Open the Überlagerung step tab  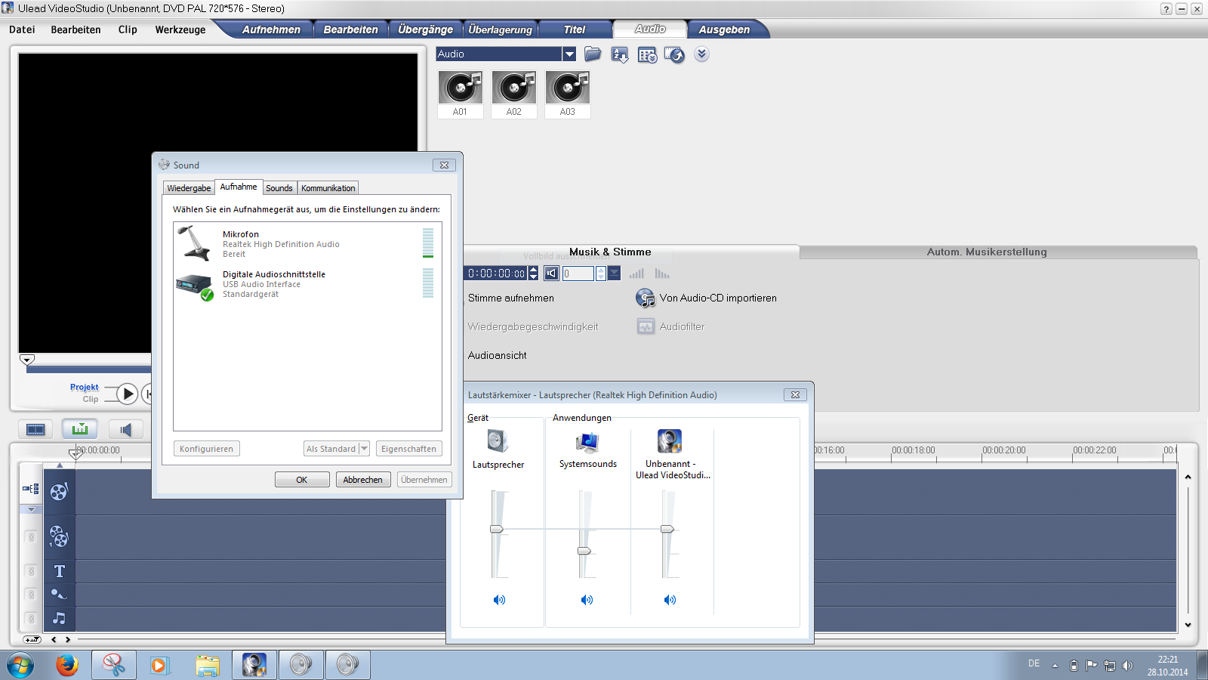tap(500, 29)
